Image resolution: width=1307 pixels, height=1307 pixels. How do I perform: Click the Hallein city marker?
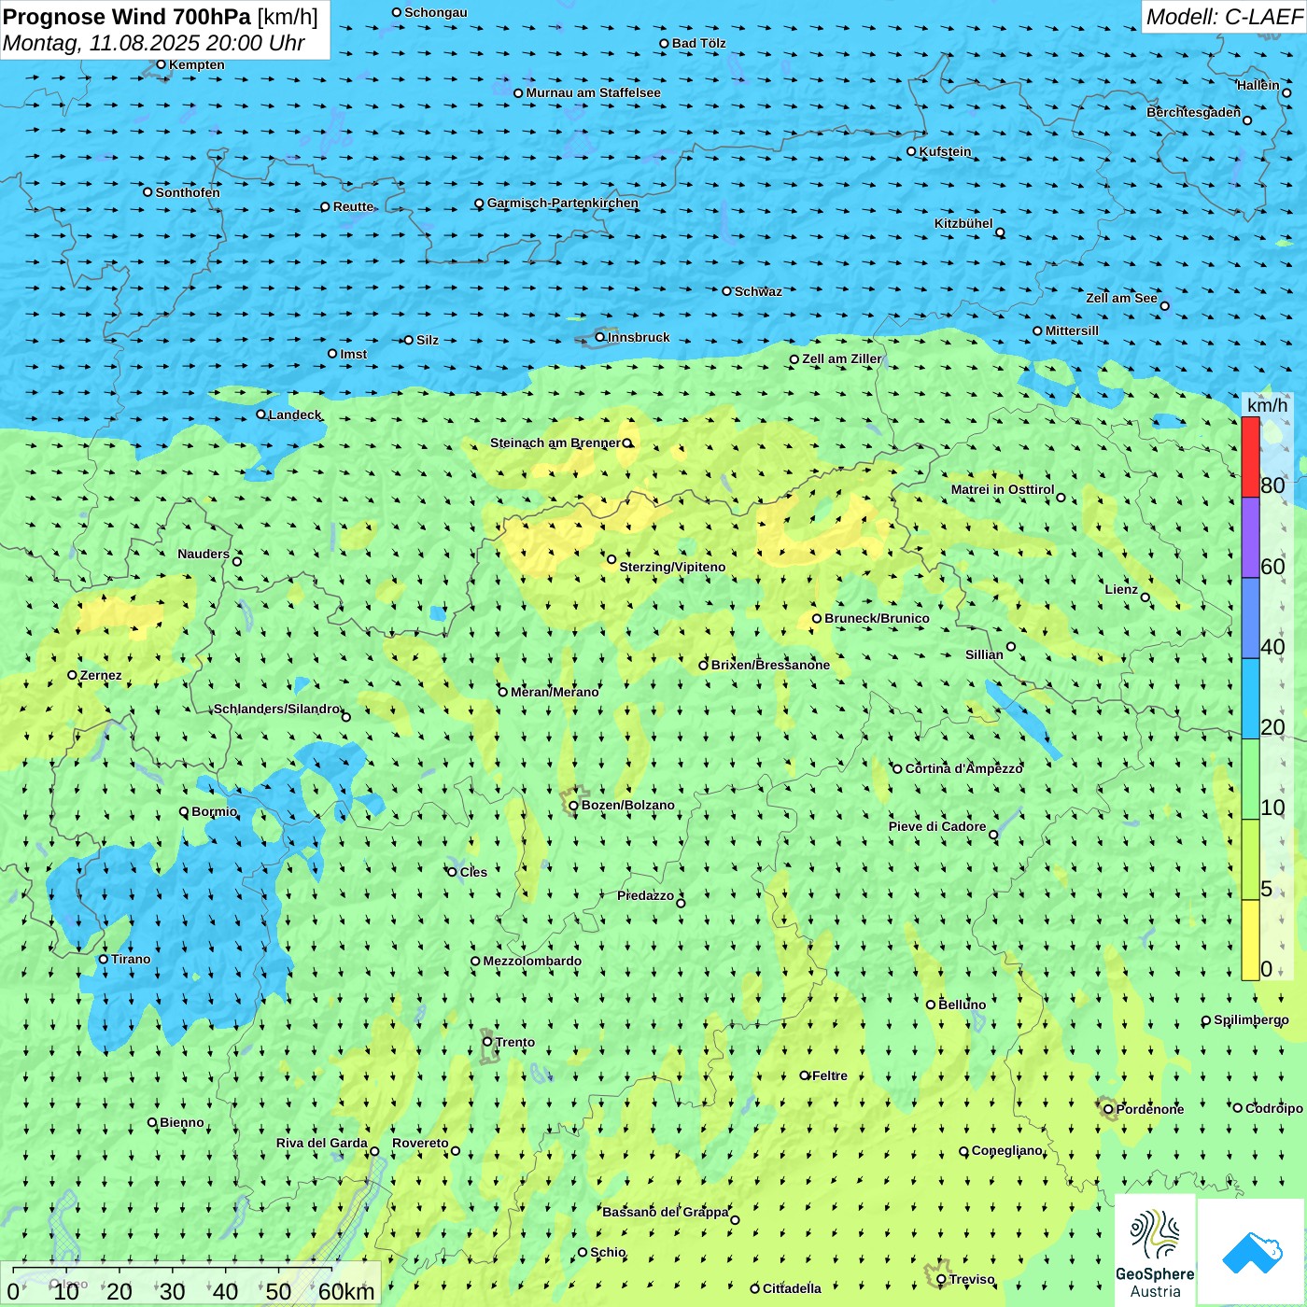(x=1286, y=92)
